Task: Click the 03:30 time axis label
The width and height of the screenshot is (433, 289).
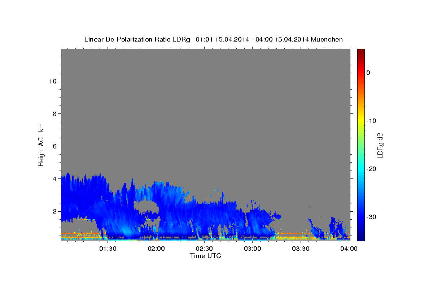Action: click(x=301, y=249)
